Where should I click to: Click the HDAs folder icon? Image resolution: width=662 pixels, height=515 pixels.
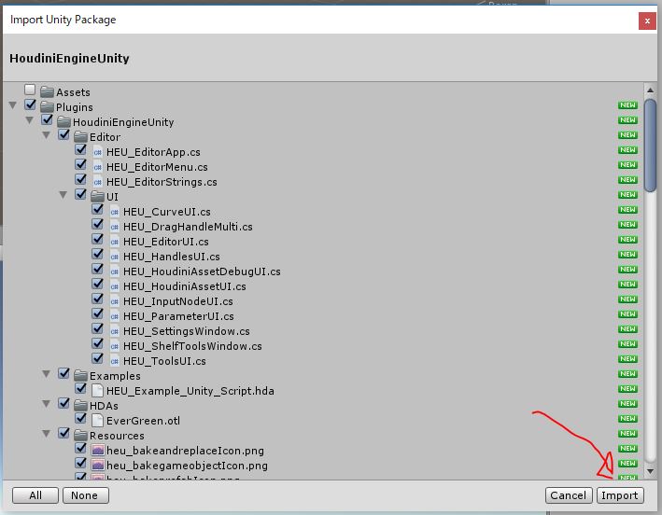coord(80,405)
